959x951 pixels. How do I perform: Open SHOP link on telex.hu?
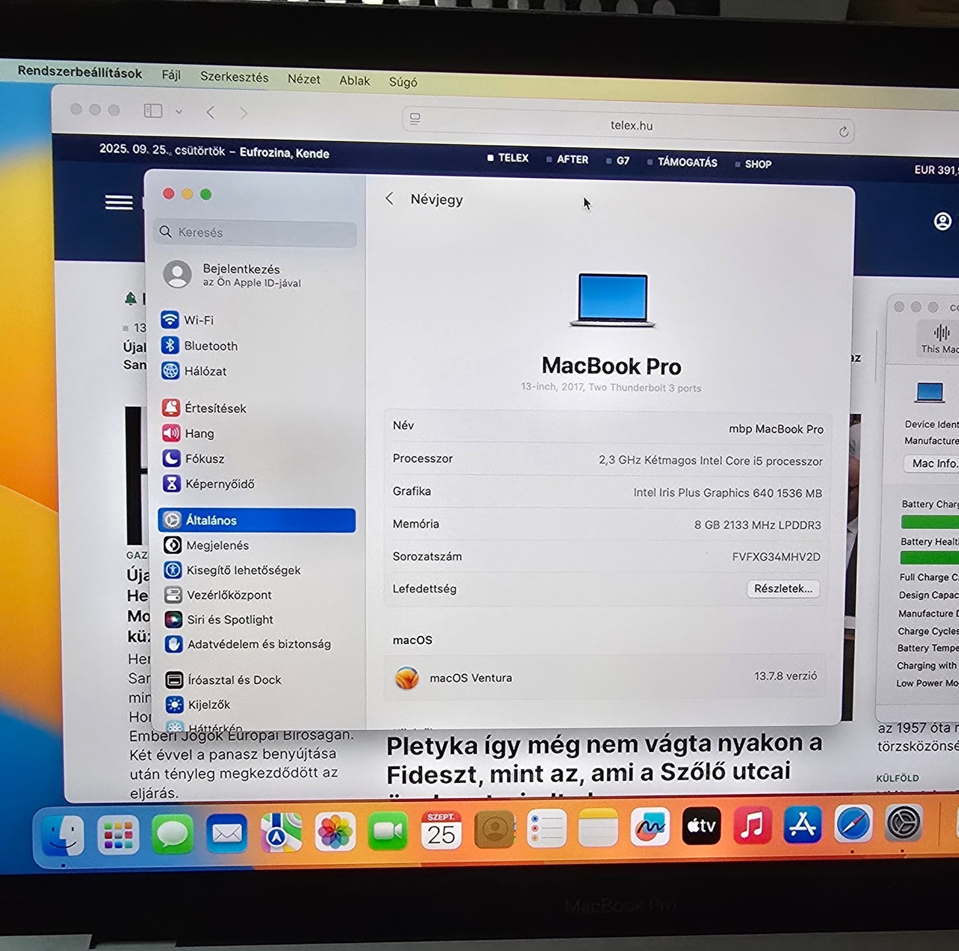[758, 164]
